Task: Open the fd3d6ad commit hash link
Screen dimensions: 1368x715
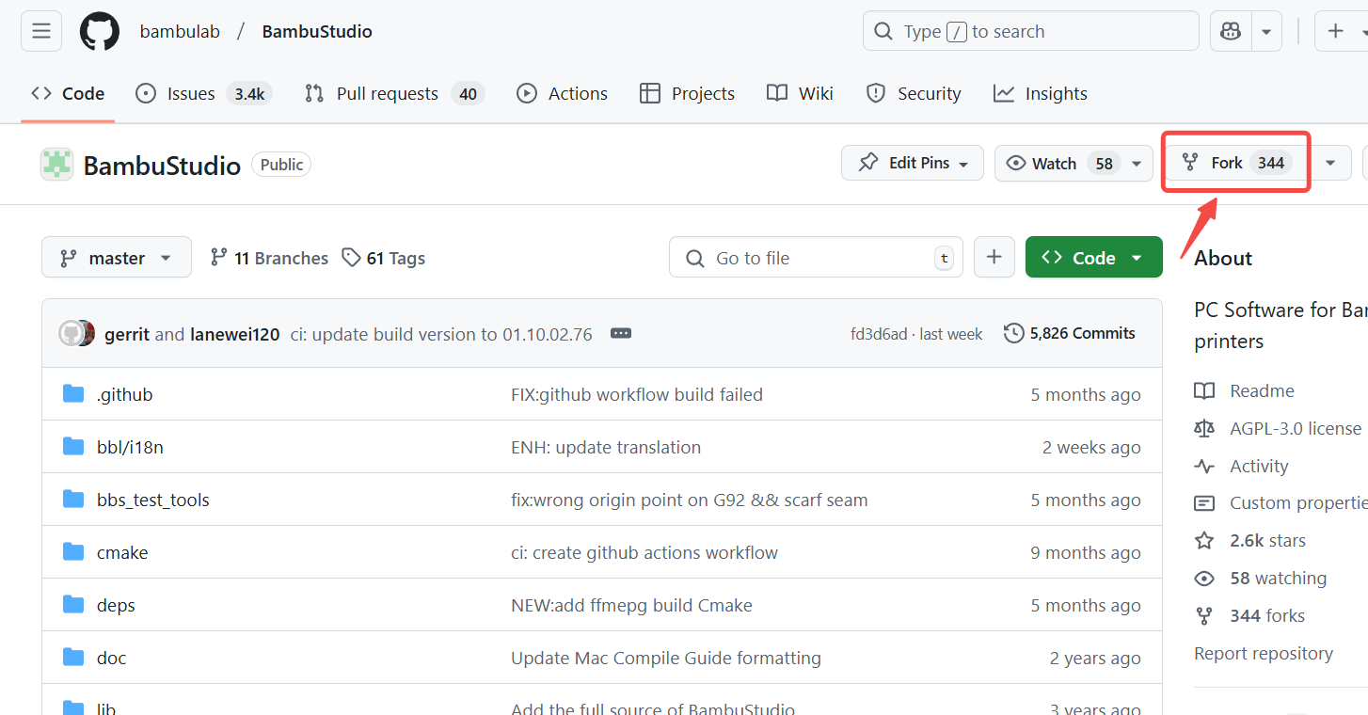Action: tap(879, 334)
